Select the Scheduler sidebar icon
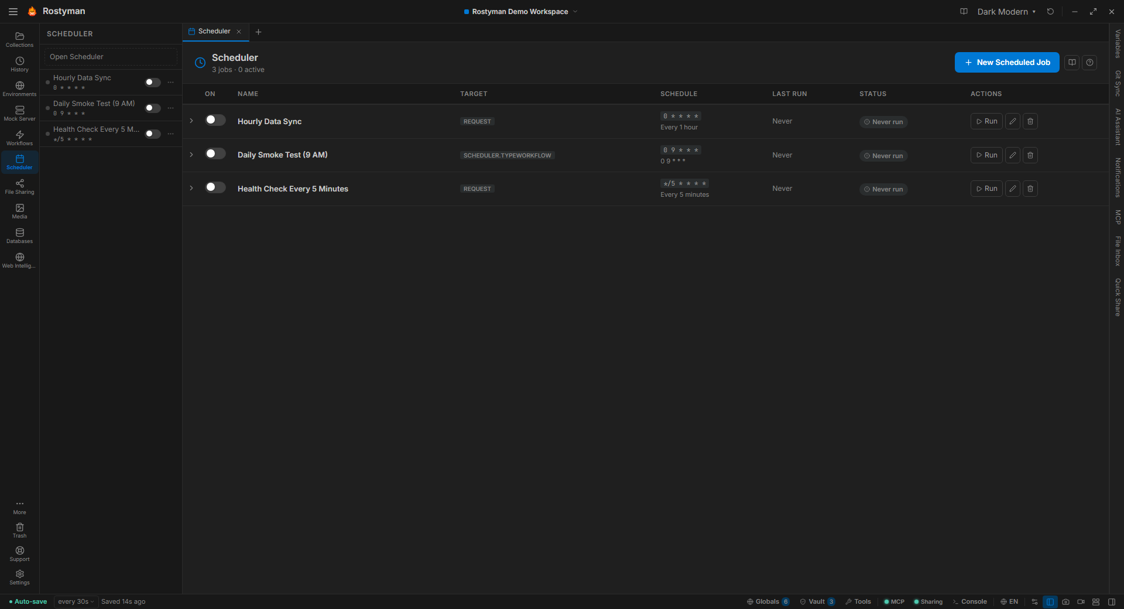Viewport: 1124px width, 609px height. pos(19,162)
